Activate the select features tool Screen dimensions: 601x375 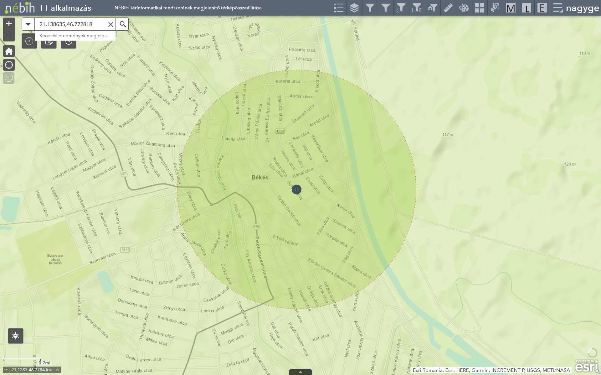495,8
